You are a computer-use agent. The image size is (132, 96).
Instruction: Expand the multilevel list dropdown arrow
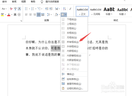[42, 9]
